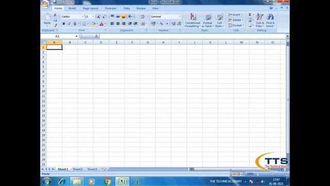Screen dimensions: 330x186
Task: Click inside the formula bar
Action: point(192,36)
